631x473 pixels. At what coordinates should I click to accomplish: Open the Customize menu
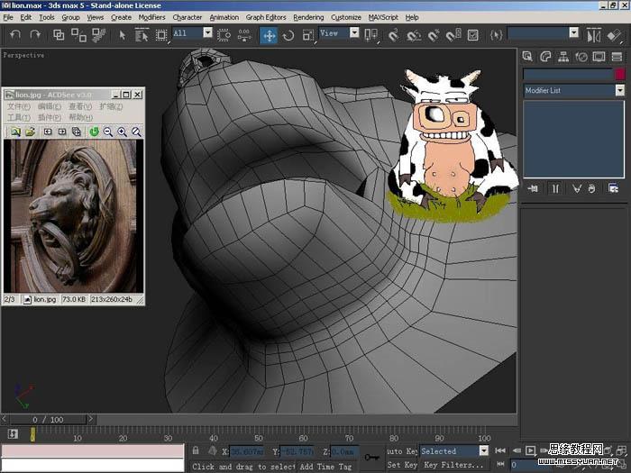tap(345, 17)
